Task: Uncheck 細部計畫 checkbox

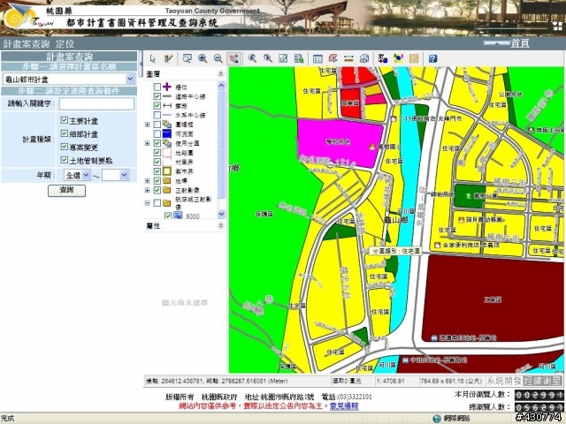Action: (65, 133)
